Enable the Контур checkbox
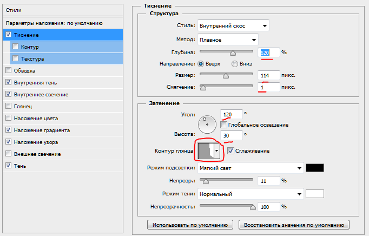 15,47
